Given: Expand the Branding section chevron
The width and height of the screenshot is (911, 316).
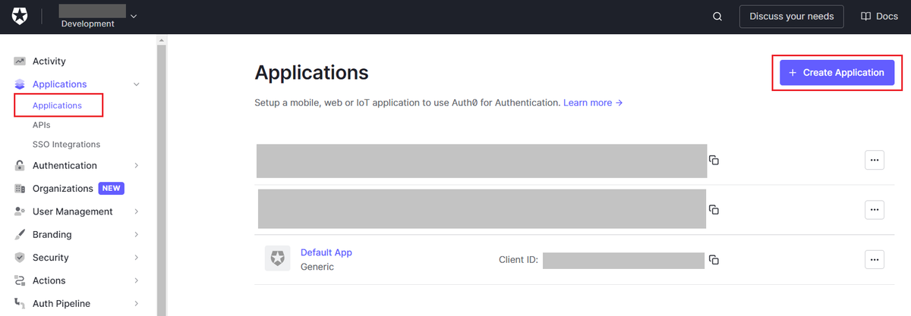Looking at the screenshot, I should (x=137, y=235).
